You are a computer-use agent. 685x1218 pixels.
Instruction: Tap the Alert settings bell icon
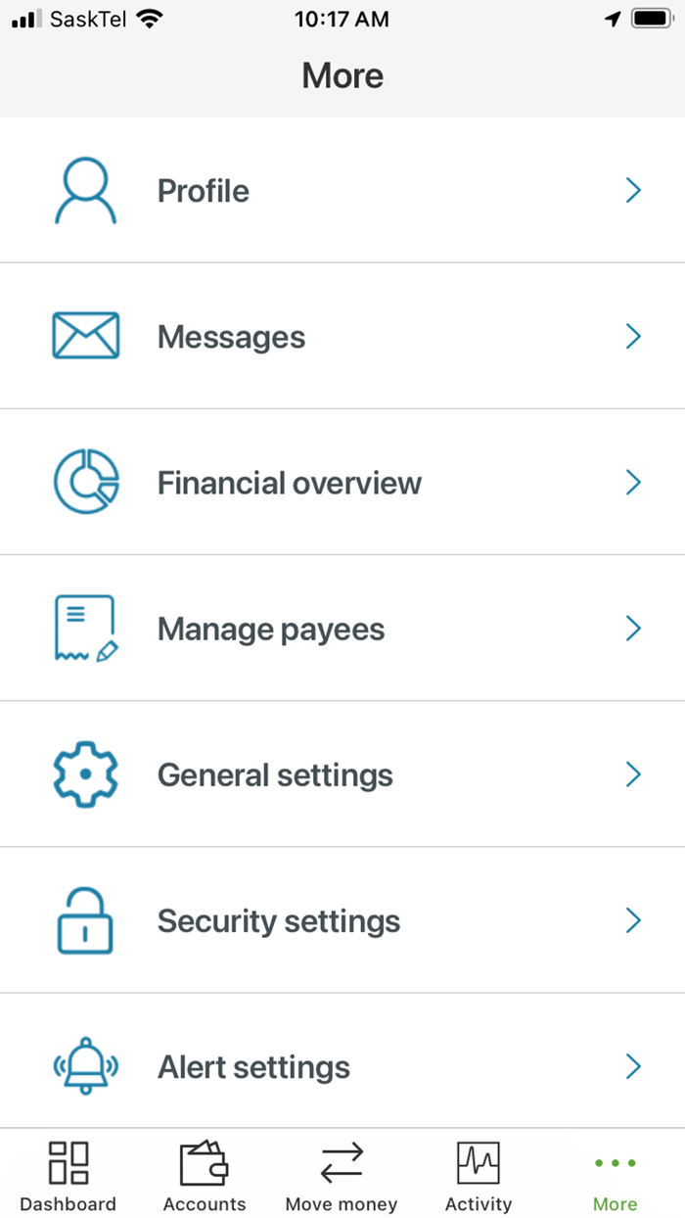(85, 1066)
